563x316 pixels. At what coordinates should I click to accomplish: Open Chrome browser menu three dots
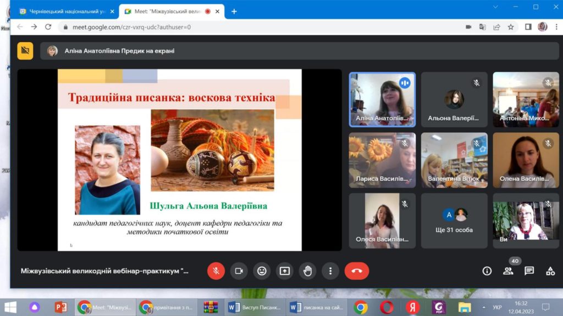coord(556,27)
